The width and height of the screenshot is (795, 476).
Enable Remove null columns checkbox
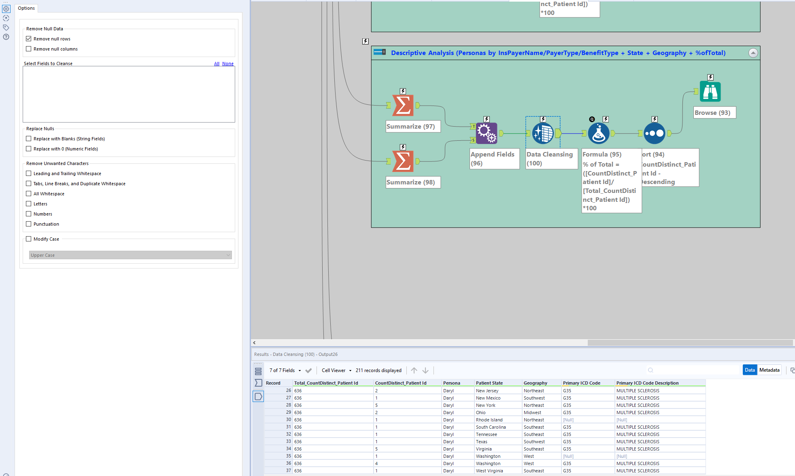29,48
